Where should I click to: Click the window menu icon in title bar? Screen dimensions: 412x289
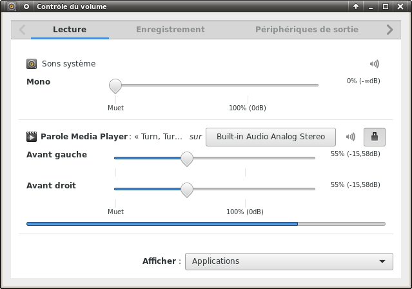(x=12, y=6)
